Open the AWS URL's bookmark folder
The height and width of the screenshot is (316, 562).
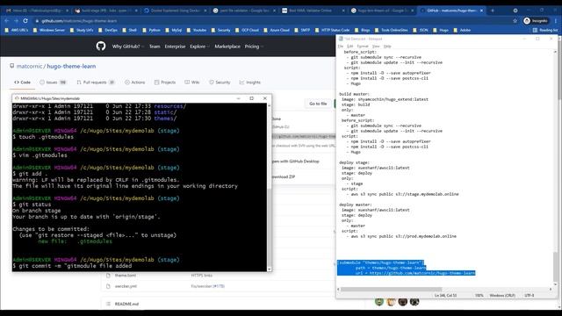(17, 30)
